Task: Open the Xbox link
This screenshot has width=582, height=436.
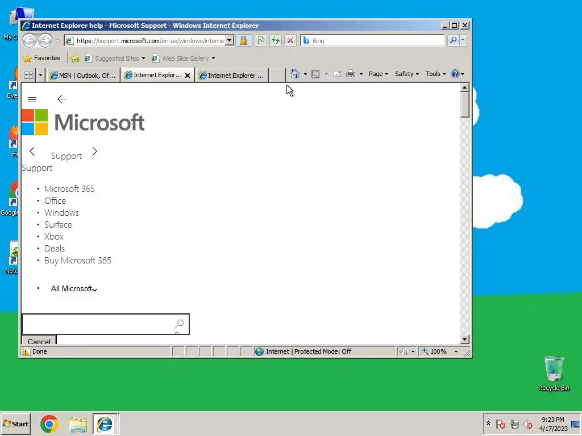Action: [x=54, y=236]
